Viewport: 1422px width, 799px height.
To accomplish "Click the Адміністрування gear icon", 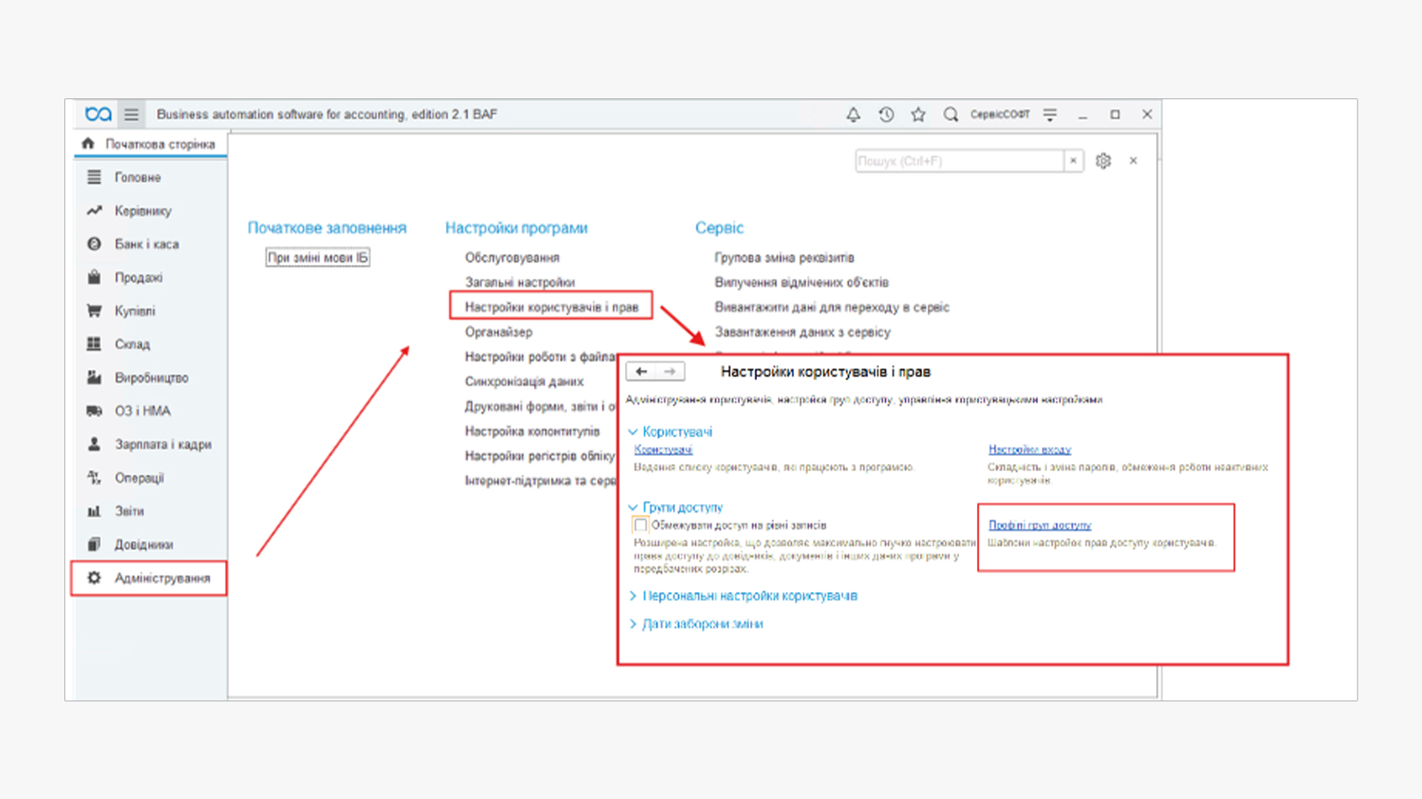I will (94, 578).
